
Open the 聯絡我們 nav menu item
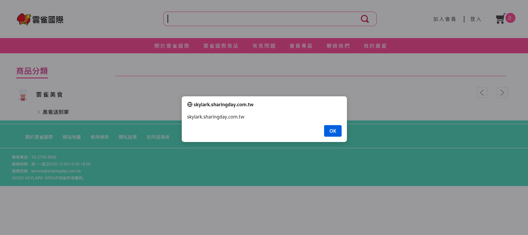tap(338, 46)
